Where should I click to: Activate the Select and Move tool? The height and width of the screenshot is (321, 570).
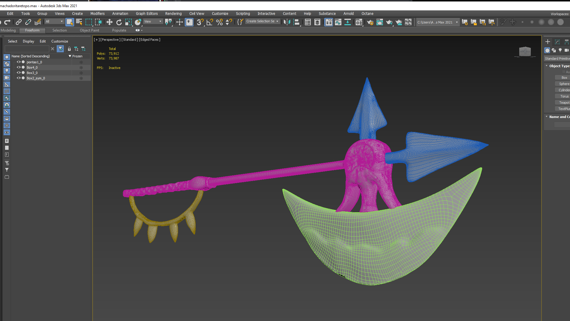click(110, 22)
